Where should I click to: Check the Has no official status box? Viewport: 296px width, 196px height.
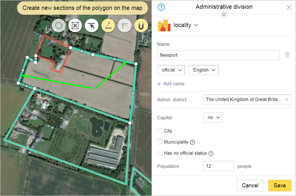click(160, 153)
